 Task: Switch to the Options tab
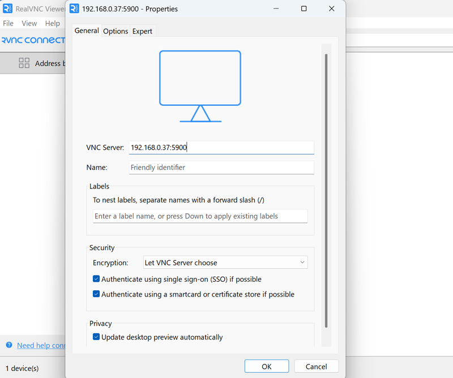point(116,31)
